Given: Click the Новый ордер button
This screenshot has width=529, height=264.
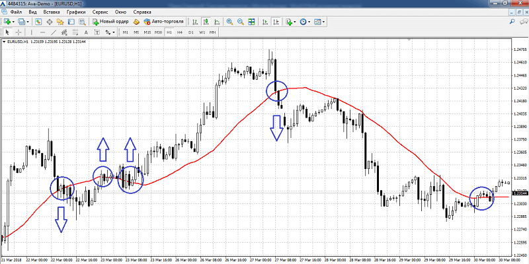Looking at the screenshot, I should click(110, 22).
